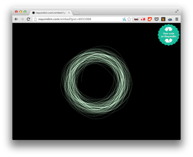
Task: Bookmark this page with the star
Action: pyautogui.click(x=129, y=19)
